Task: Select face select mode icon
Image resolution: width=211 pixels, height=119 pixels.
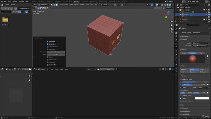Action: (x=57, y=5)
